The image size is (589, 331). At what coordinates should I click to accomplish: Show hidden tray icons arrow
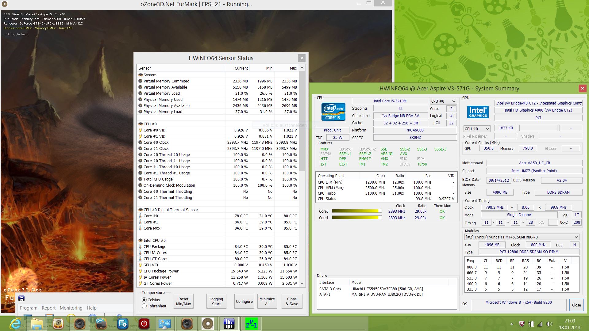[x=511, y=324]
